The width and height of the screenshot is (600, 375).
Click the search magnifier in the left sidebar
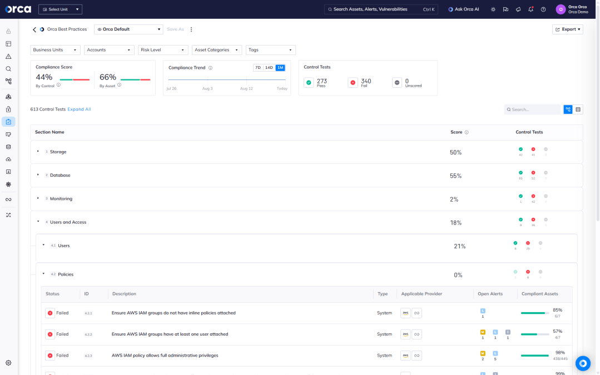[8, 69]
